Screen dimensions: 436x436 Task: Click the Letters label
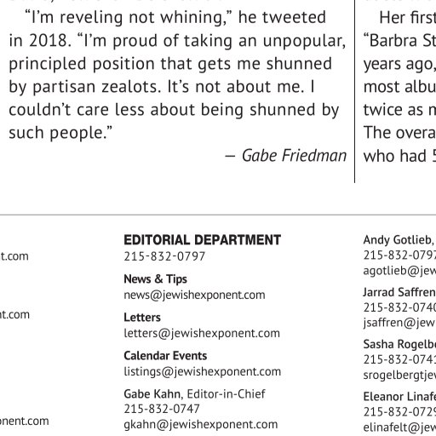[x=142, y=318]
